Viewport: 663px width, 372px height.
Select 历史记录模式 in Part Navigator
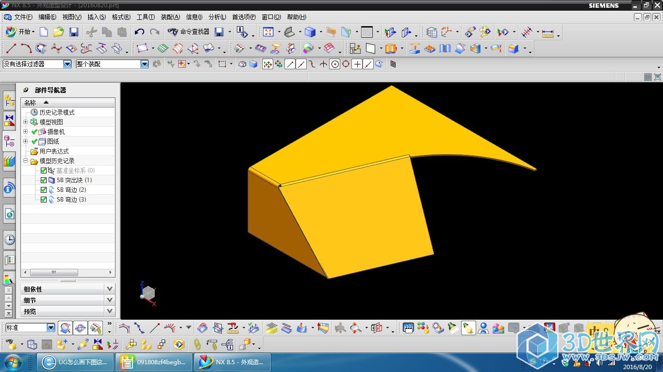click(57, 112)
